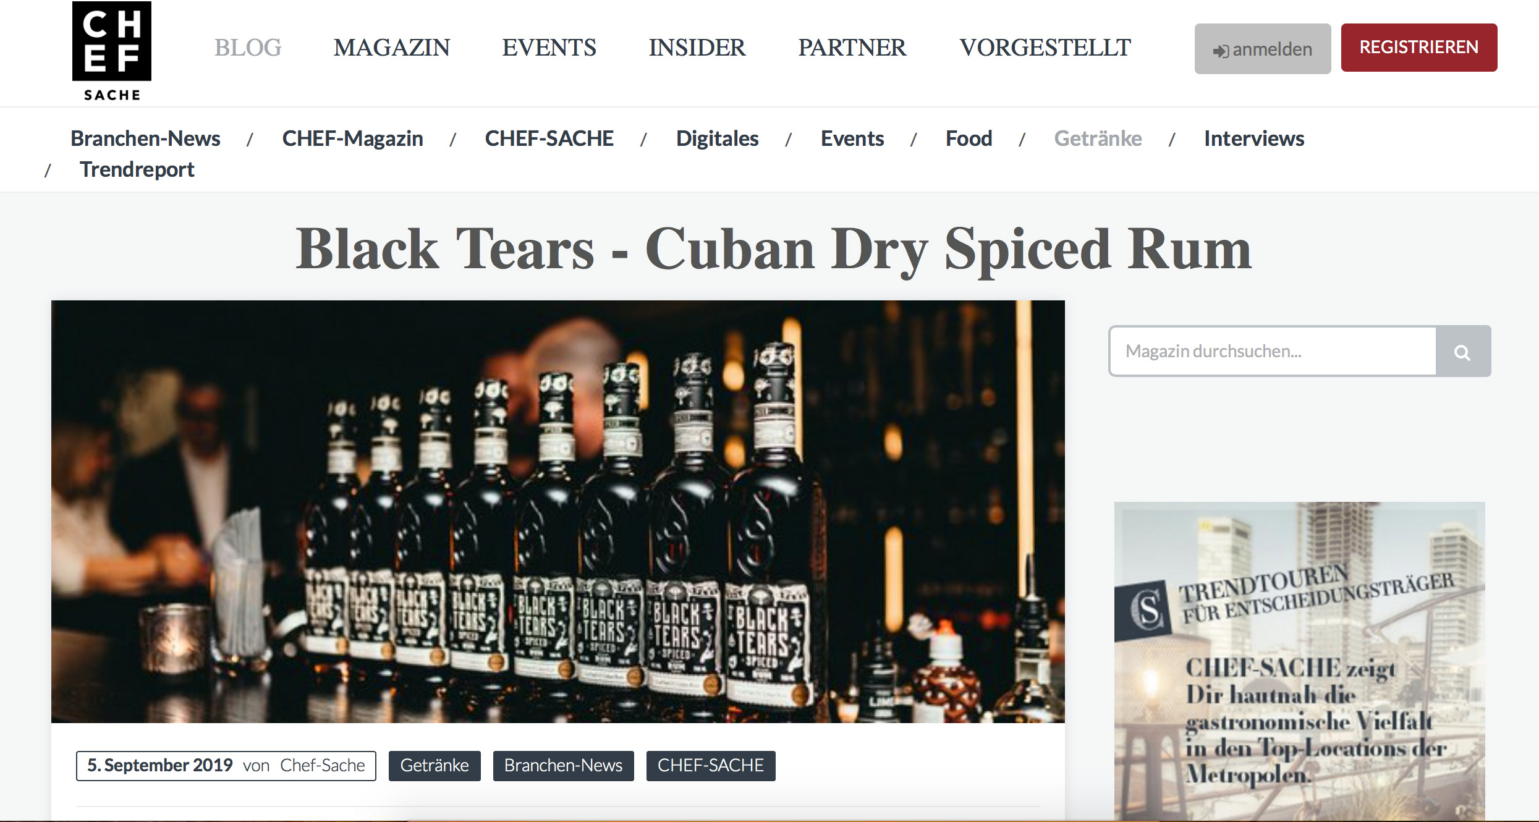The width and height of the screenshot is (1539, 822).
Task: Open the Trendreport category link
Action: (x=137, y=169)
